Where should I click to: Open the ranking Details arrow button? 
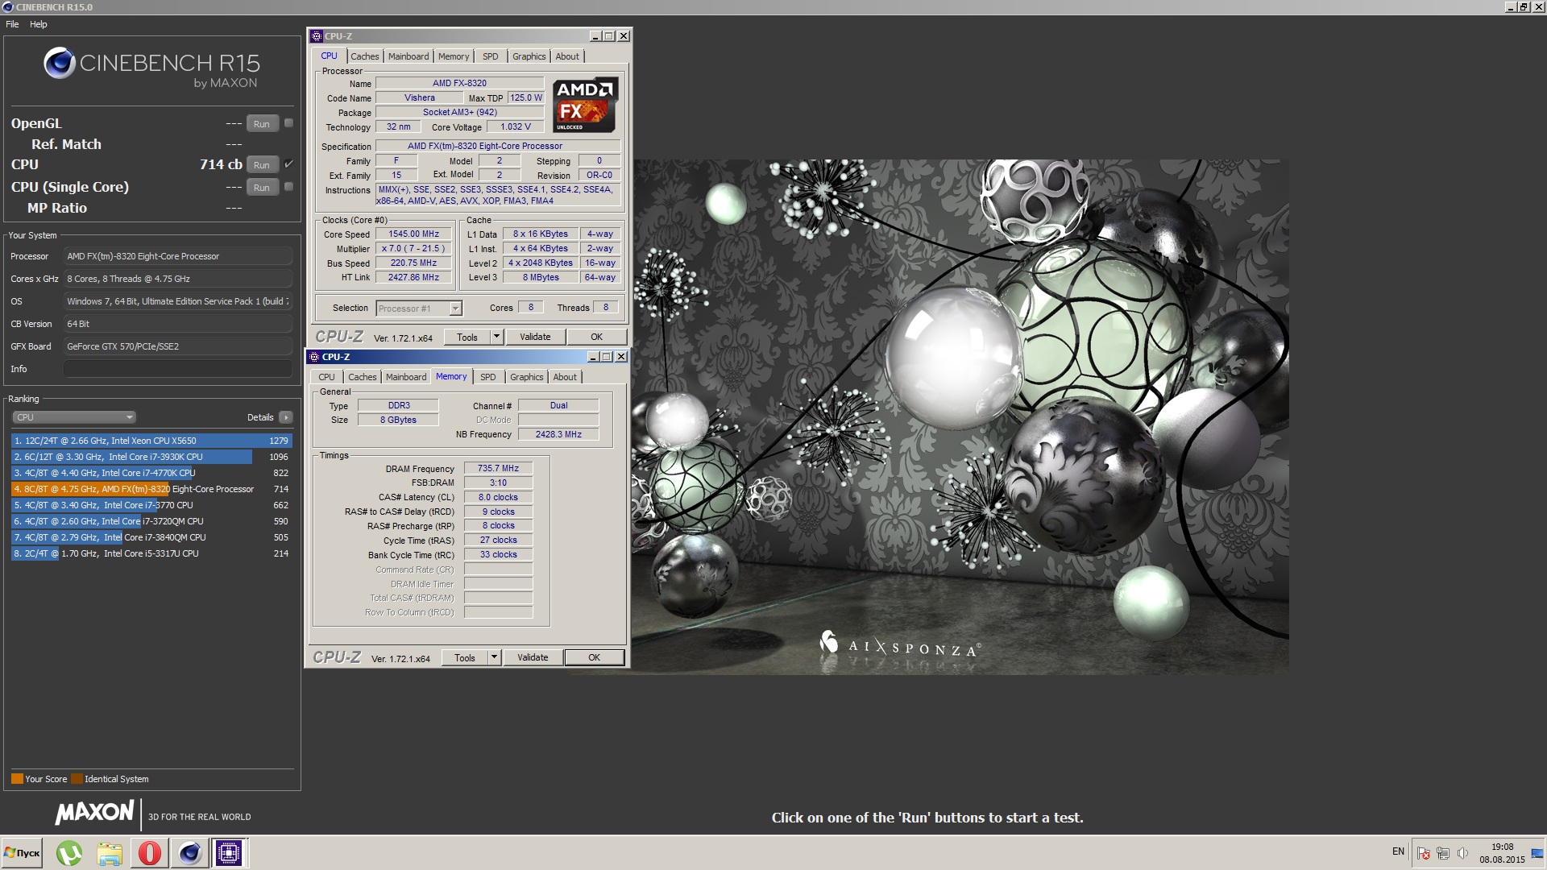pos(285,417)
